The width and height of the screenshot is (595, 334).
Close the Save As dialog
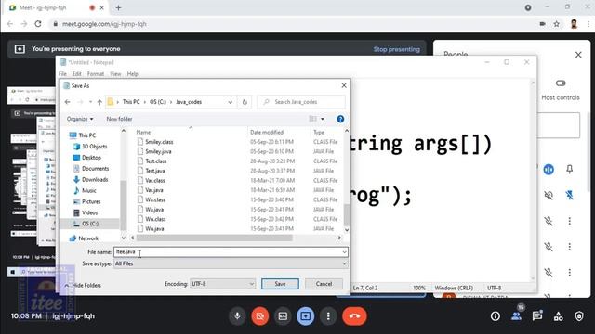344,85
